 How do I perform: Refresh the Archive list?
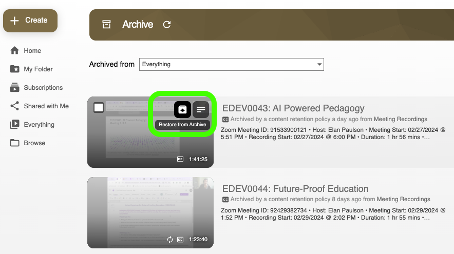coord(167,25)
